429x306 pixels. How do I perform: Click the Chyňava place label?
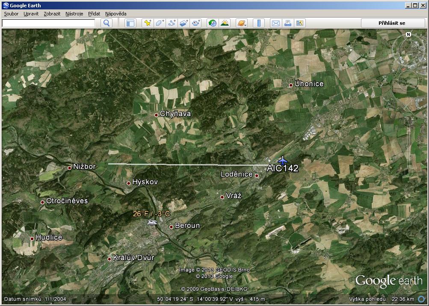(175, 114)
